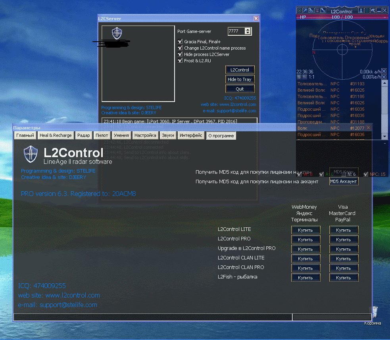Screen dimensions: 390x340
Task: Click the HP 100 / 100 bar in L2Control
Action: click(x=342, y=17)
